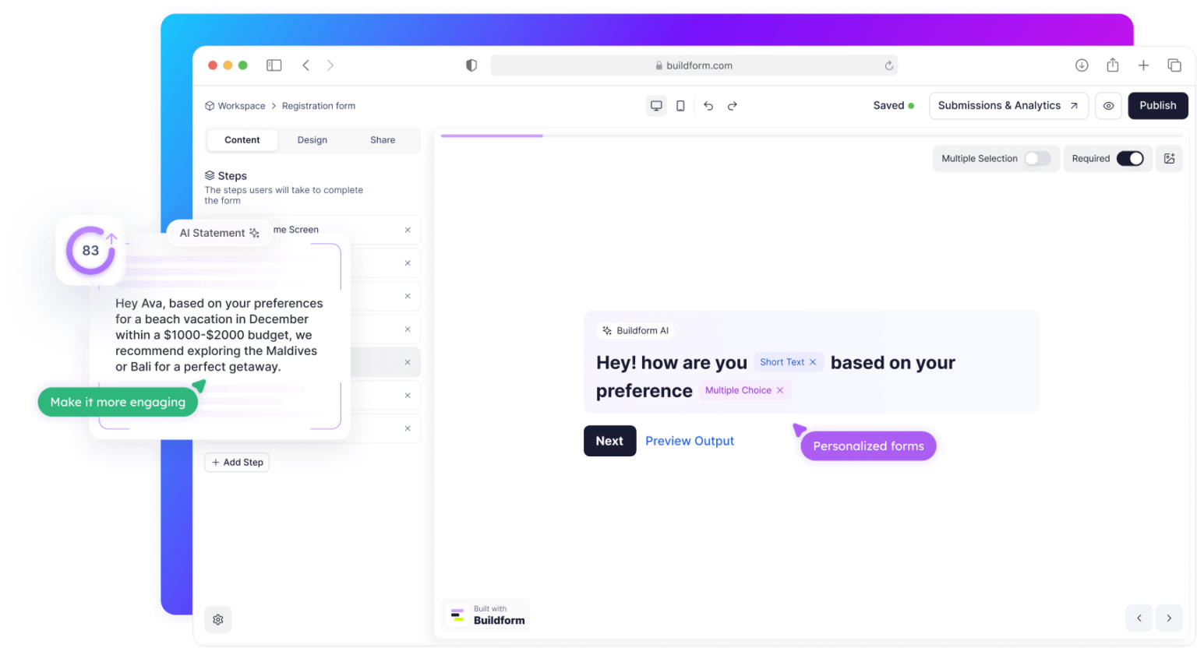Click the buildform.com address bar

coord(694,65)
